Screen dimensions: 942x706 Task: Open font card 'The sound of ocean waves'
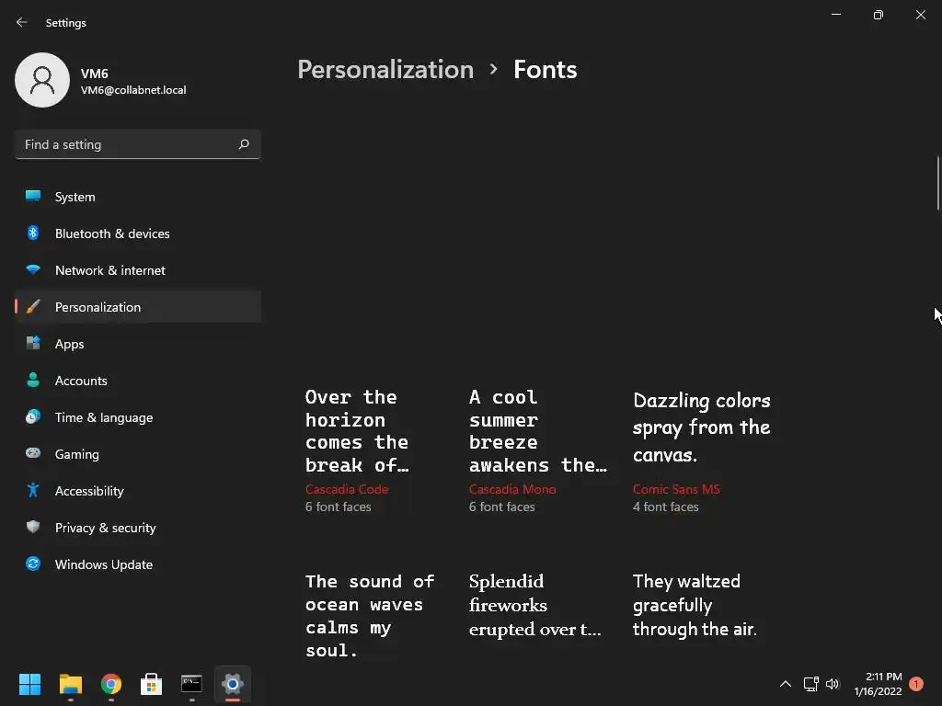[370, 616]
